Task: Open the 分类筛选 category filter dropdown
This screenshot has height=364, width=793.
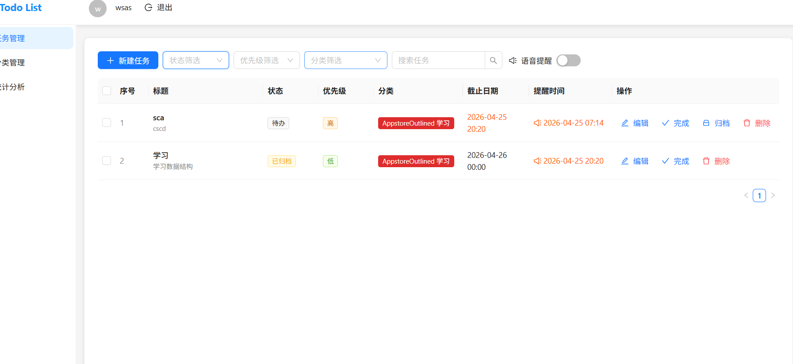Action: point(345,61)
